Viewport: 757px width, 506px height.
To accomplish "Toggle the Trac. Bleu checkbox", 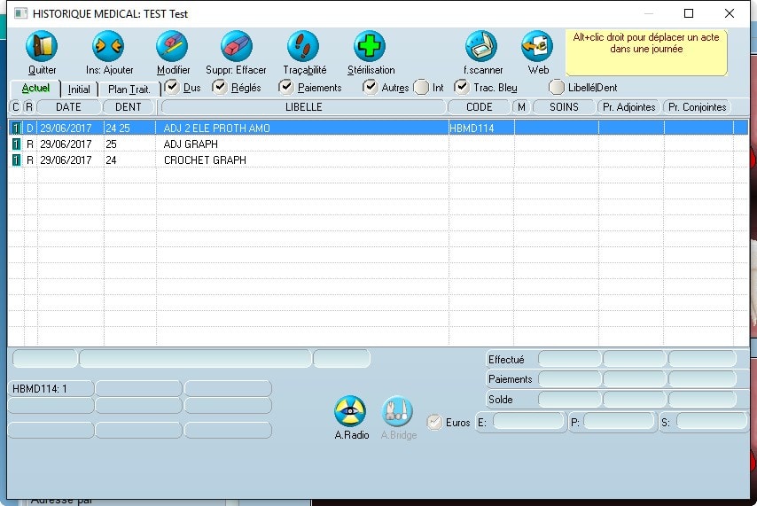I will click(x=461, y=87).
